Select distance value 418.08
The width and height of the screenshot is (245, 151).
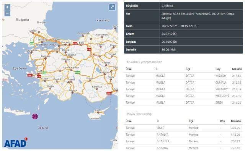[x=236, y=135]
